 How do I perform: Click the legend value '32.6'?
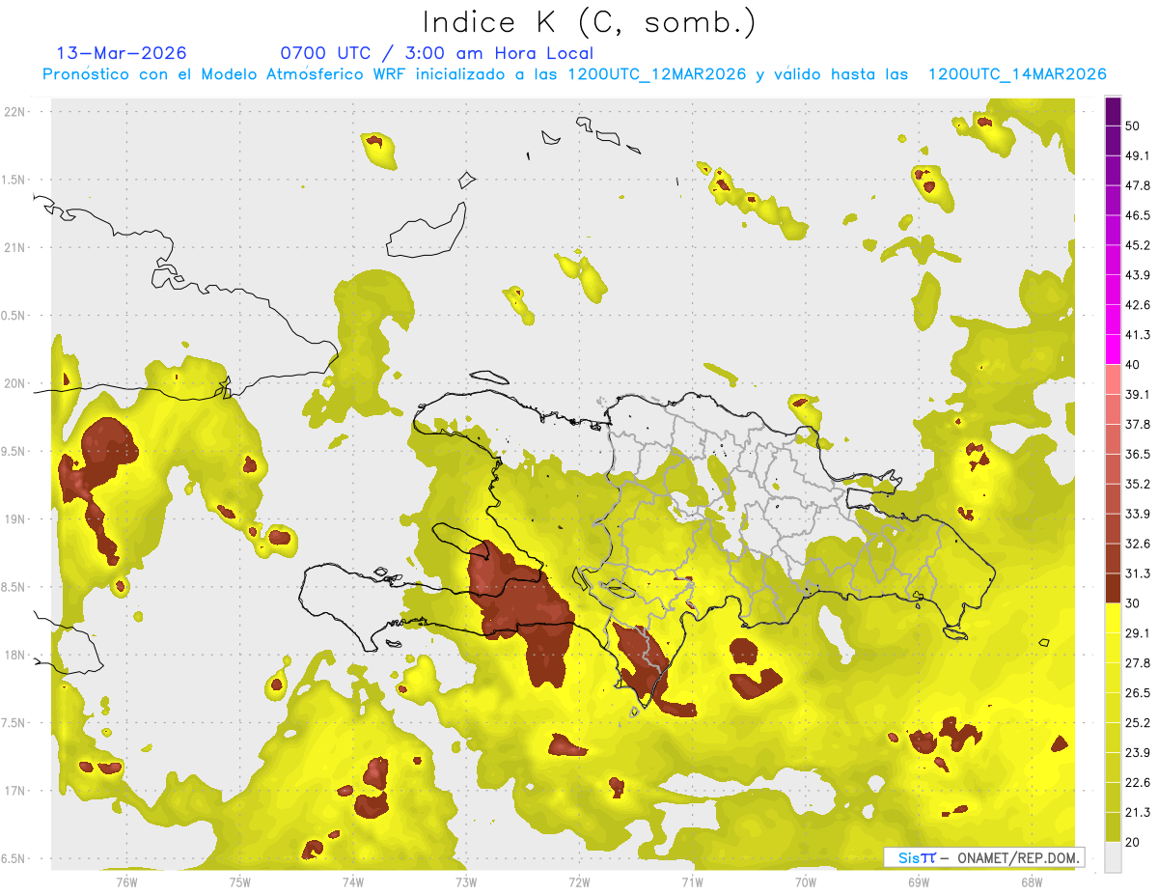[1138, 544]
